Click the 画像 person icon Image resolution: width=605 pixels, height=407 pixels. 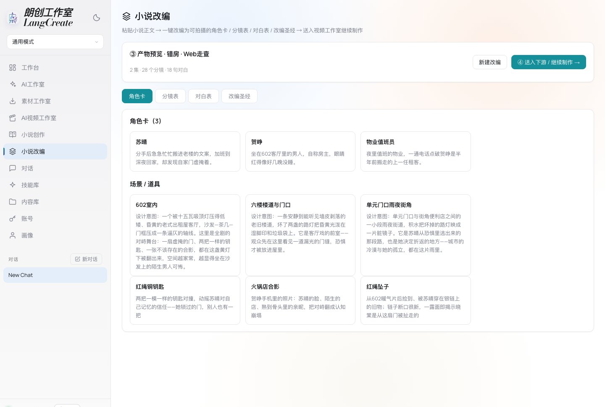point(13,235)
